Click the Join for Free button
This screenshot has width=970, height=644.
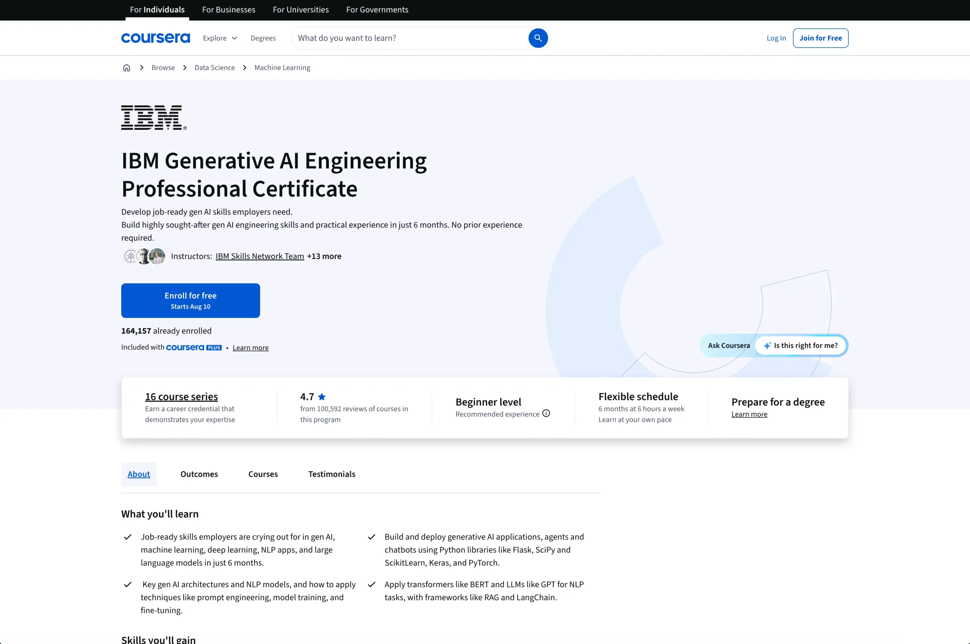(x=820, y=38)
